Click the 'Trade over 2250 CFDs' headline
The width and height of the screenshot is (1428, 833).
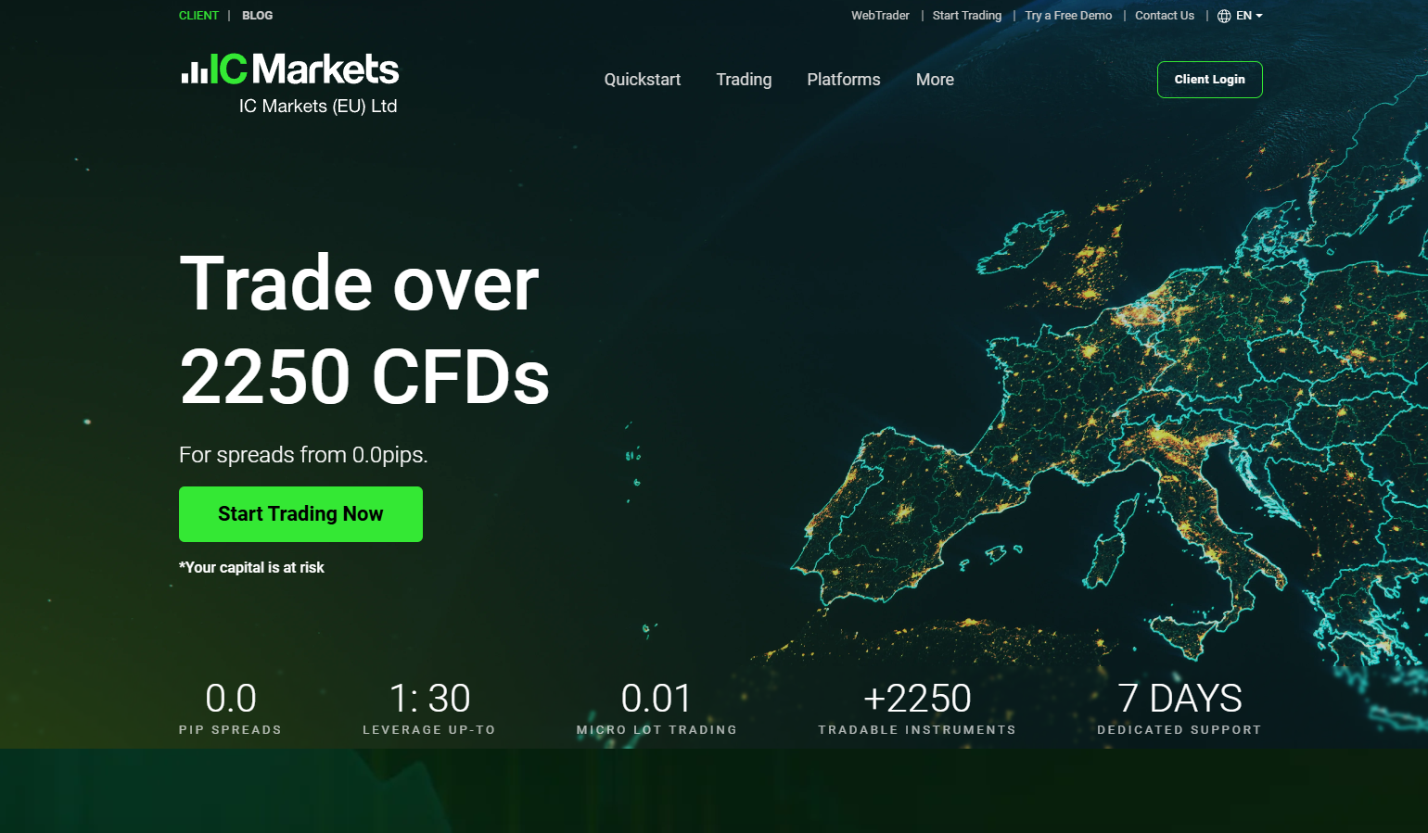coord(364,331)
